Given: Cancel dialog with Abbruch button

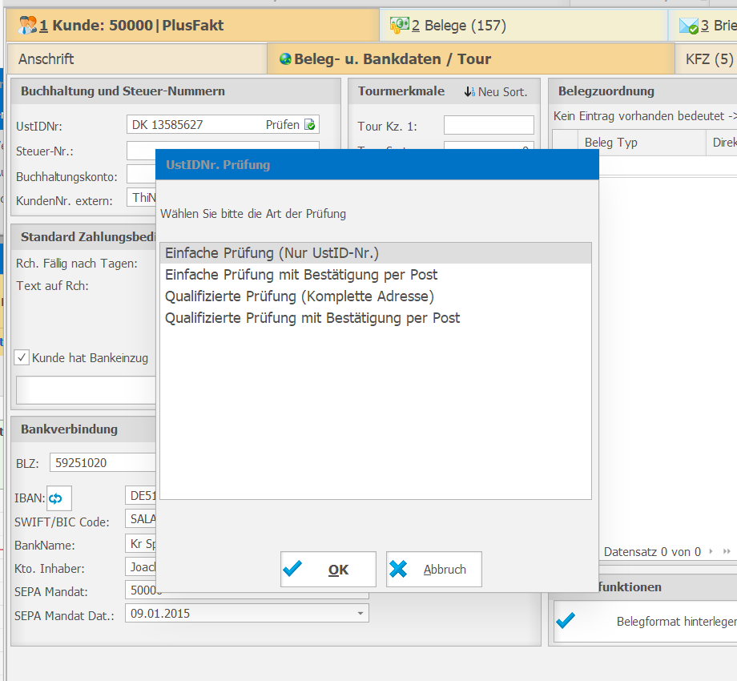Looking at the screenshot, I should pyautogui.click(x=434, y=569).
